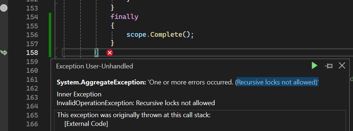Click the 'finally' keyword on line 154
Image resolution: width=353 pixels, height=131 pixels.
[124, 17]
